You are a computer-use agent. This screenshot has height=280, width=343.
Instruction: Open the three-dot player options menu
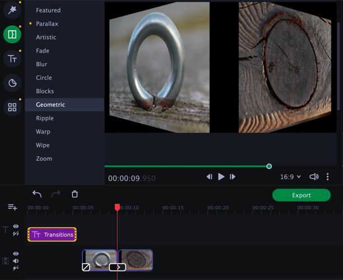(328, 177)
